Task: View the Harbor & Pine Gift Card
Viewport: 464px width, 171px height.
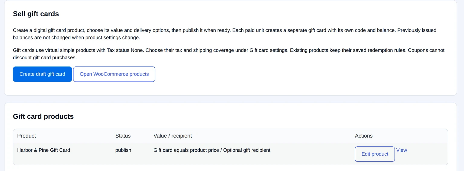Action: [x=401, y=150]
